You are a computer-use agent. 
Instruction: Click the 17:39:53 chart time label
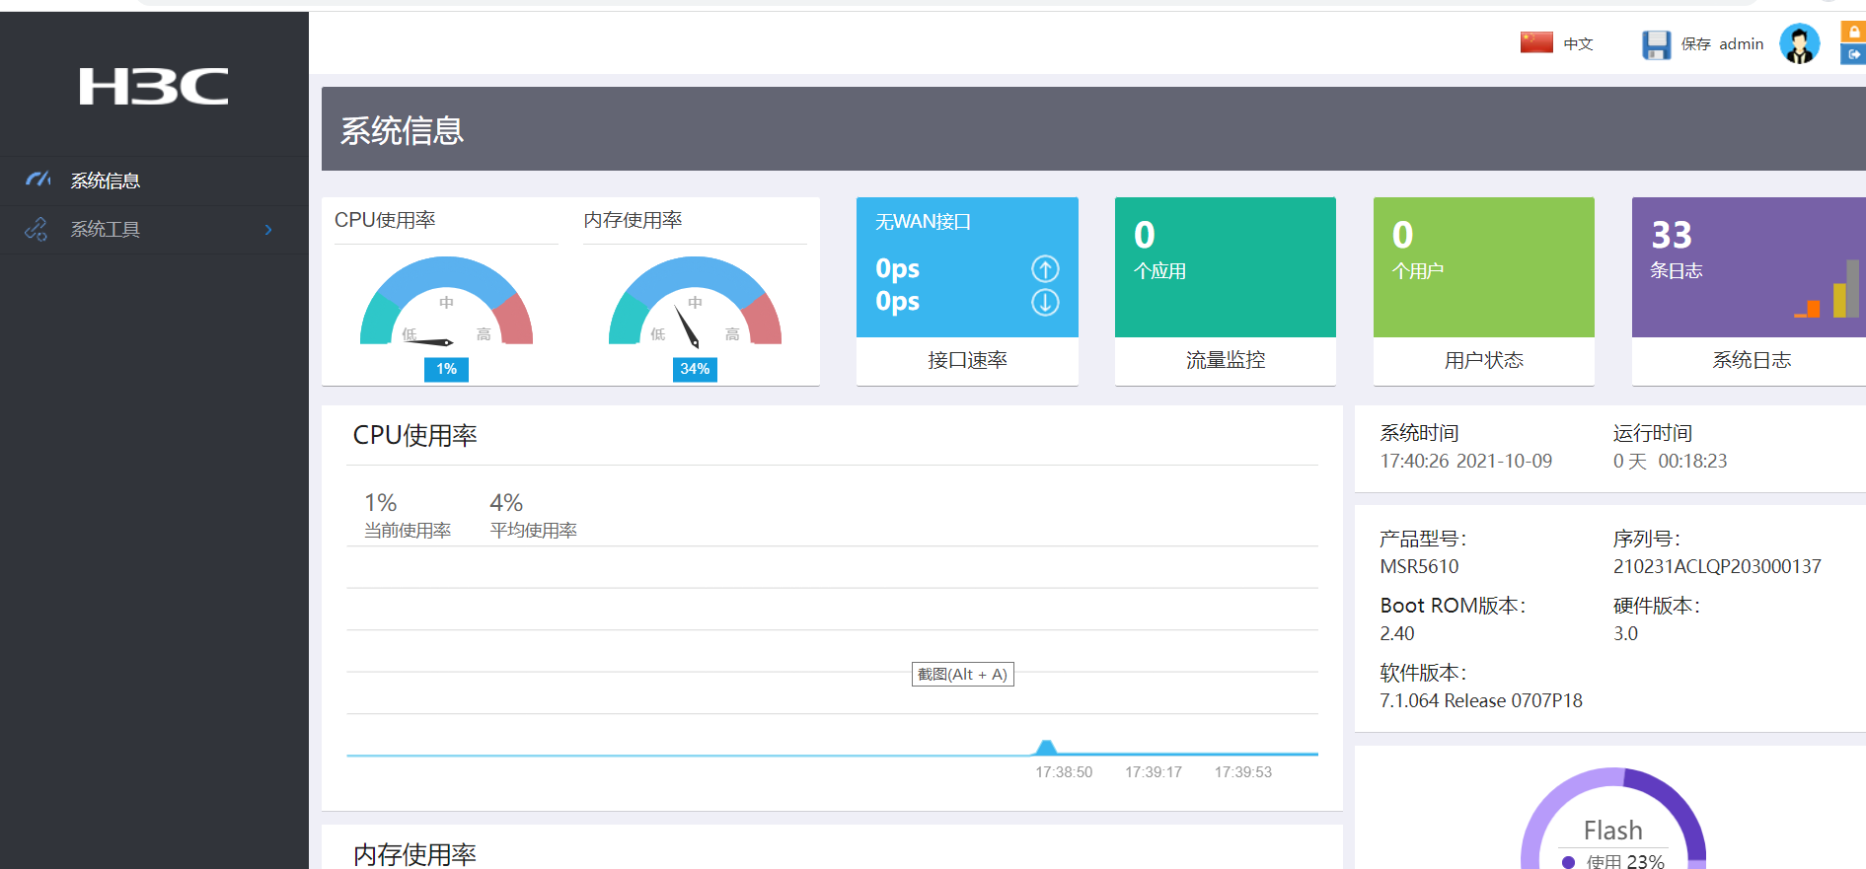click(x=1243, y=772)
